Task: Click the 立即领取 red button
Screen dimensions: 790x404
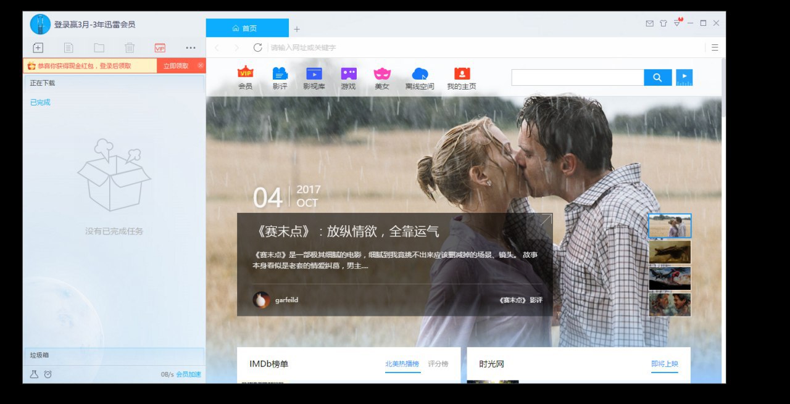Action: point(176,65)
